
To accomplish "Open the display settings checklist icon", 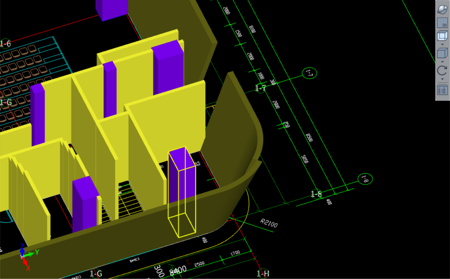I will 442,90.
